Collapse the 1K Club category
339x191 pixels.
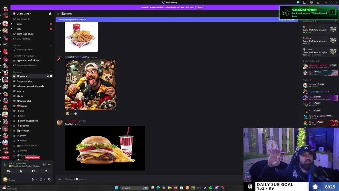[17, 45]
